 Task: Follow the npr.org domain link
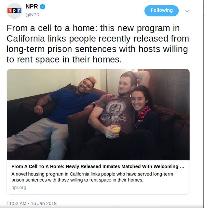coord(19,188)
